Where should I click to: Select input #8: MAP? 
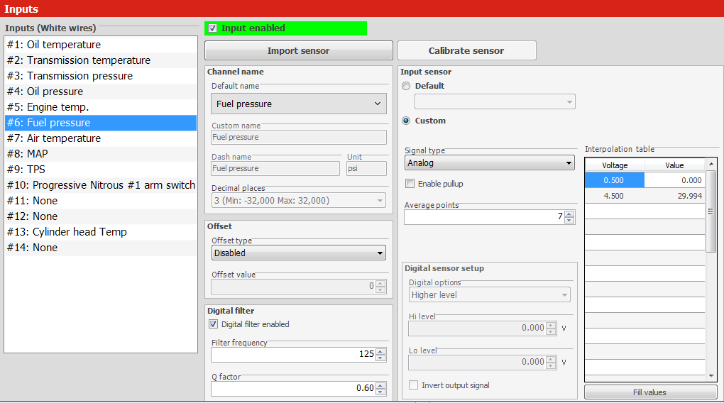(38, 154)
